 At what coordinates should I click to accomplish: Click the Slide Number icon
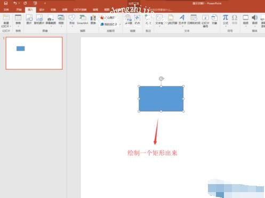(205, 18)
